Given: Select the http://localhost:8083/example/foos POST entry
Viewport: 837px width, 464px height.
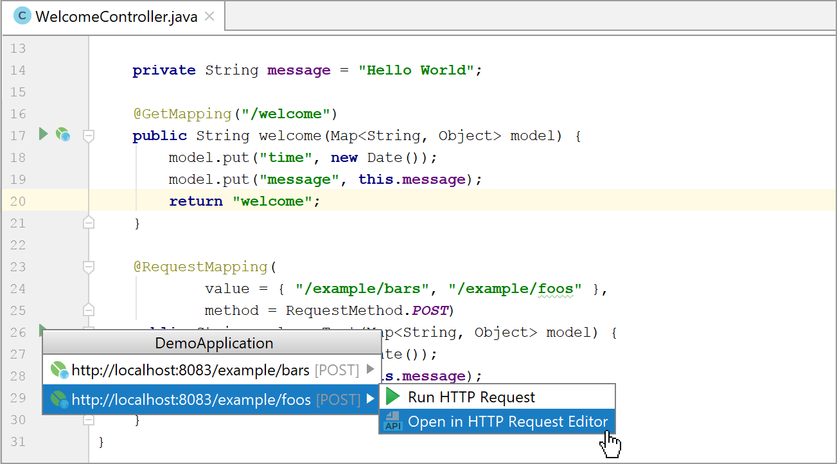Looking at the screenshot, I should (212, 399).
